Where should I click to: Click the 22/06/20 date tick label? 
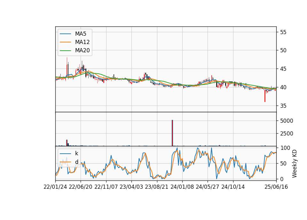point(81,187)
